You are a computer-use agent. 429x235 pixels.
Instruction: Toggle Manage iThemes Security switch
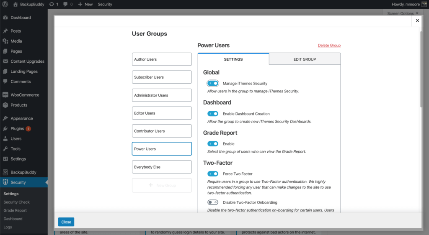[212, 83]
